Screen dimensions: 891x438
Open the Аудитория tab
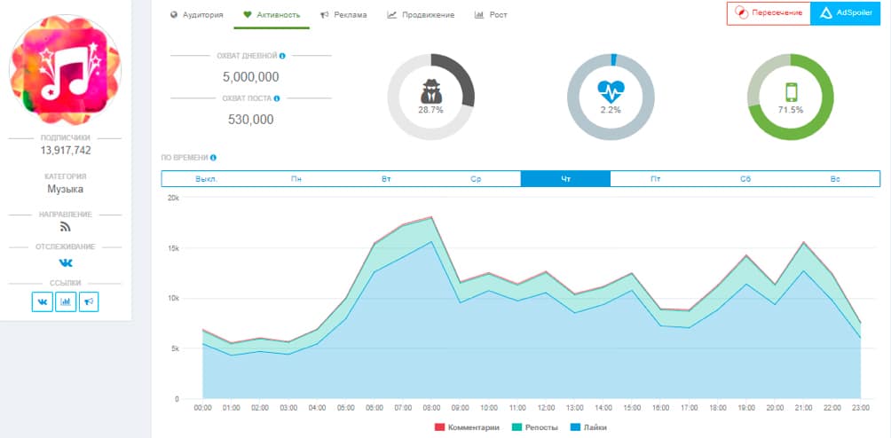pyautogui.click(x=198, y=15)
